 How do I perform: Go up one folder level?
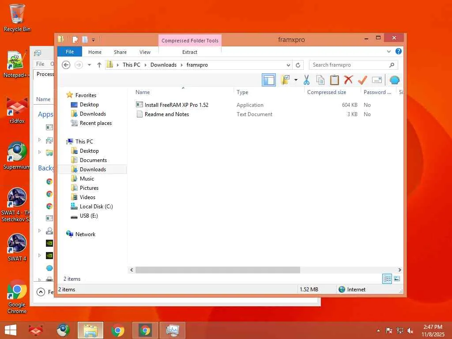[99, 65]
